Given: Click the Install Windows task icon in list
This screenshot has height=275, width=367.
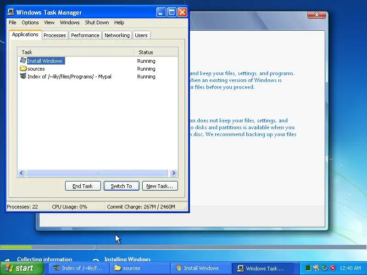Looking at the screenshot, I should 23,60.
